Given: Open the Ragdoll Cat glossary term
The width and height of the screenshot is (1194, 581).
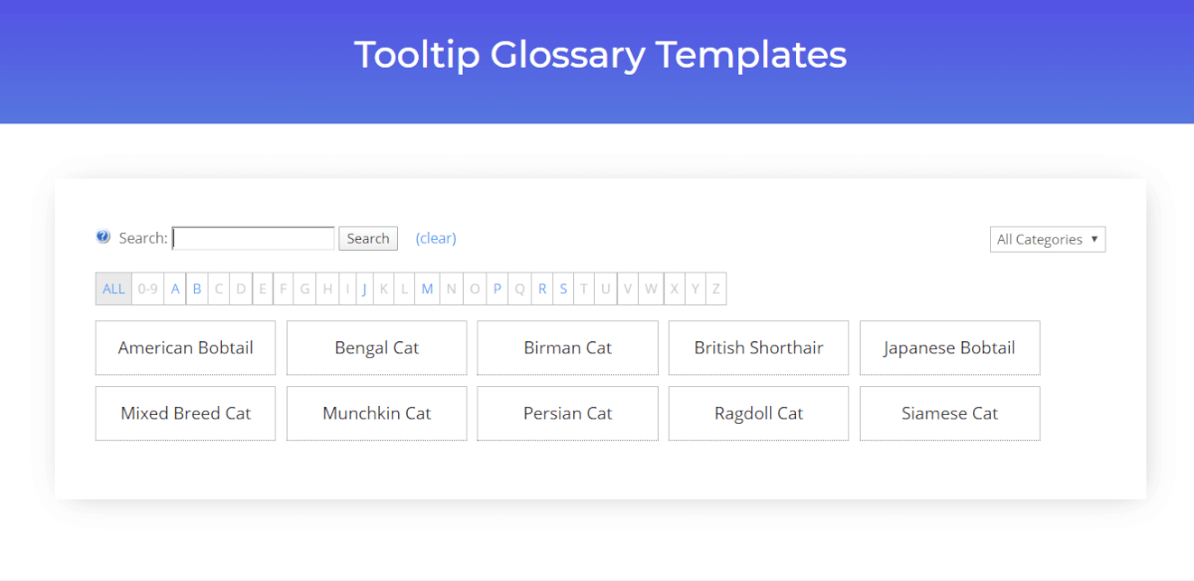Looking at the screenshot, I should (x=758, y=414).
